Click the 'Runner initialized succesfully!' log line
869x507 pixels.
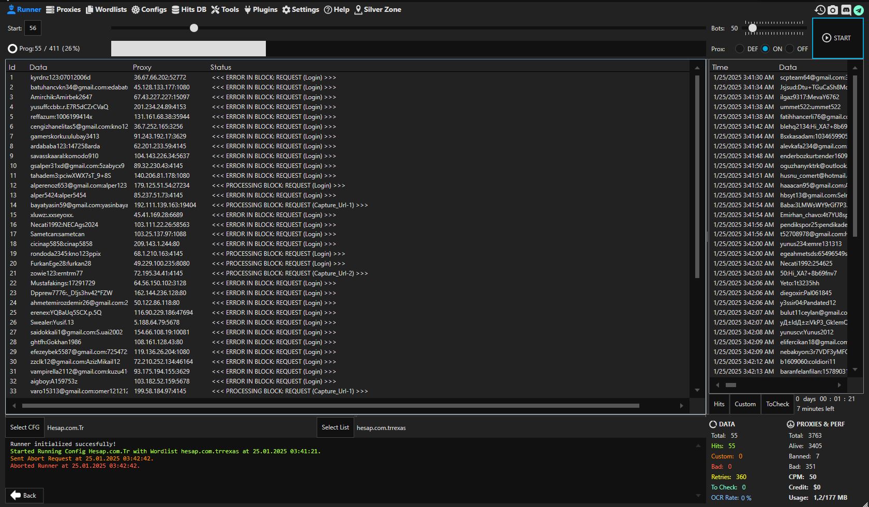[63, 444]
